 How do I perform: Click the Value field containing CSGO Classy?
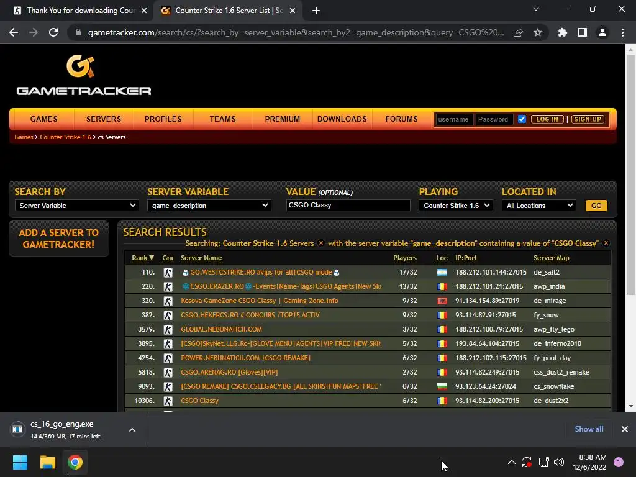(348, 205)
